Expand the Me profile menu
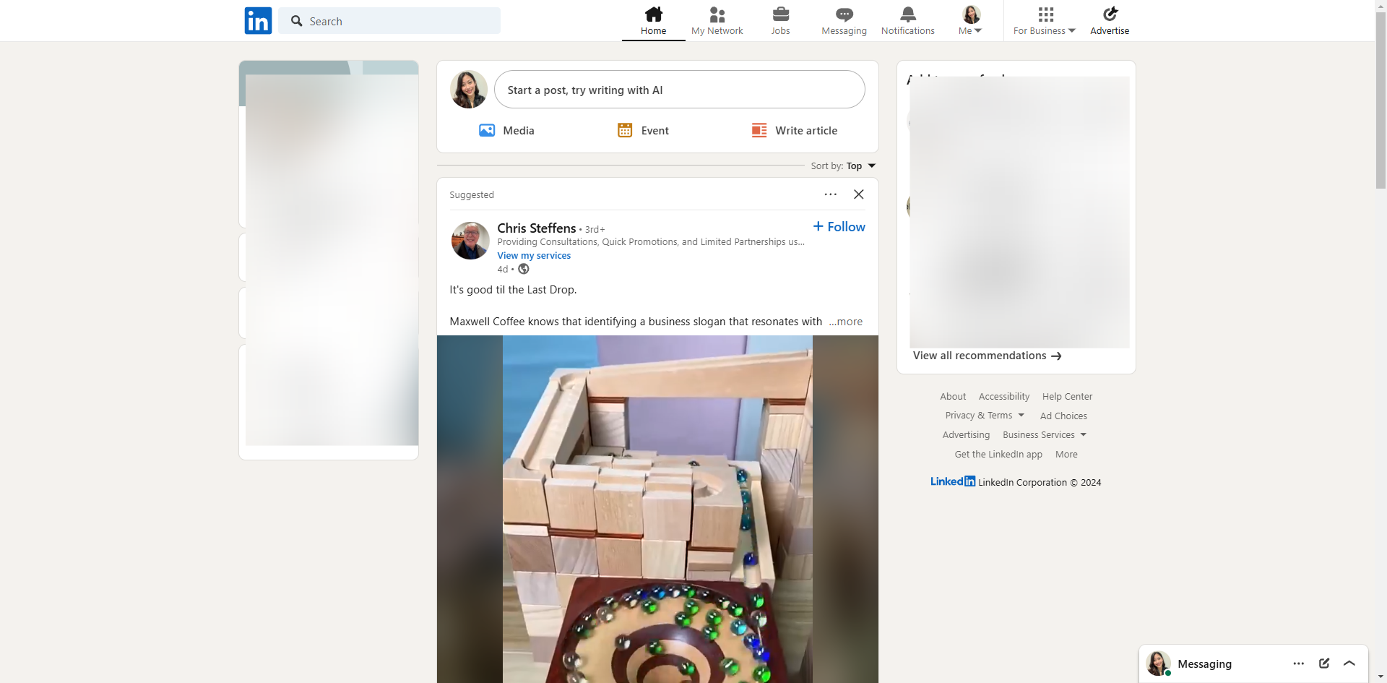The image size is (1387, 683). tap(970, 21)
